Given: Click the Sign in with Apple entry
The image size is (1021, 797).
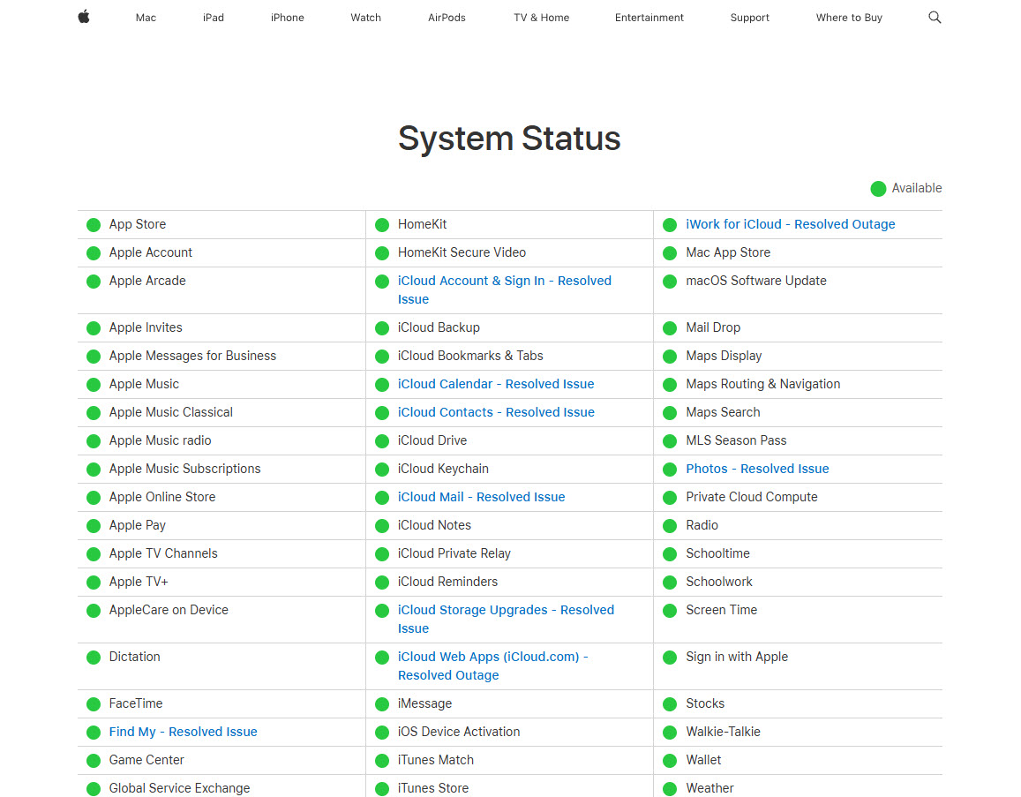Looking at the screenshot, I should pyautogui.click(x=737, y=657).
